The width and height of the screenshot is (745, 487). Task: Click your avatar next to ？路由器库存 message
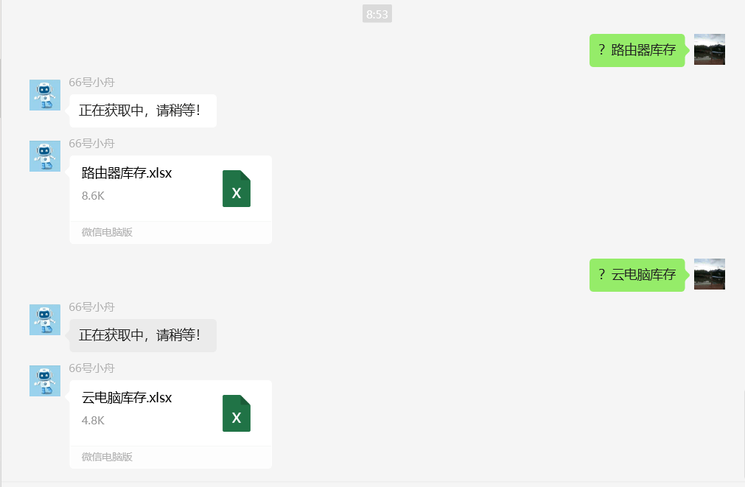tap(710, 49)
